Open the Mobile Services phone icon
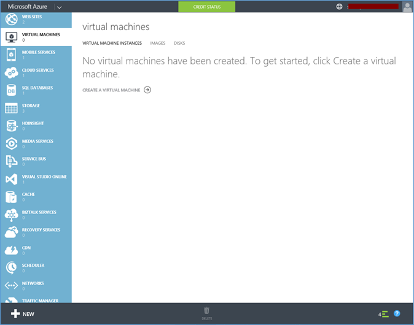 coord(11,55)
